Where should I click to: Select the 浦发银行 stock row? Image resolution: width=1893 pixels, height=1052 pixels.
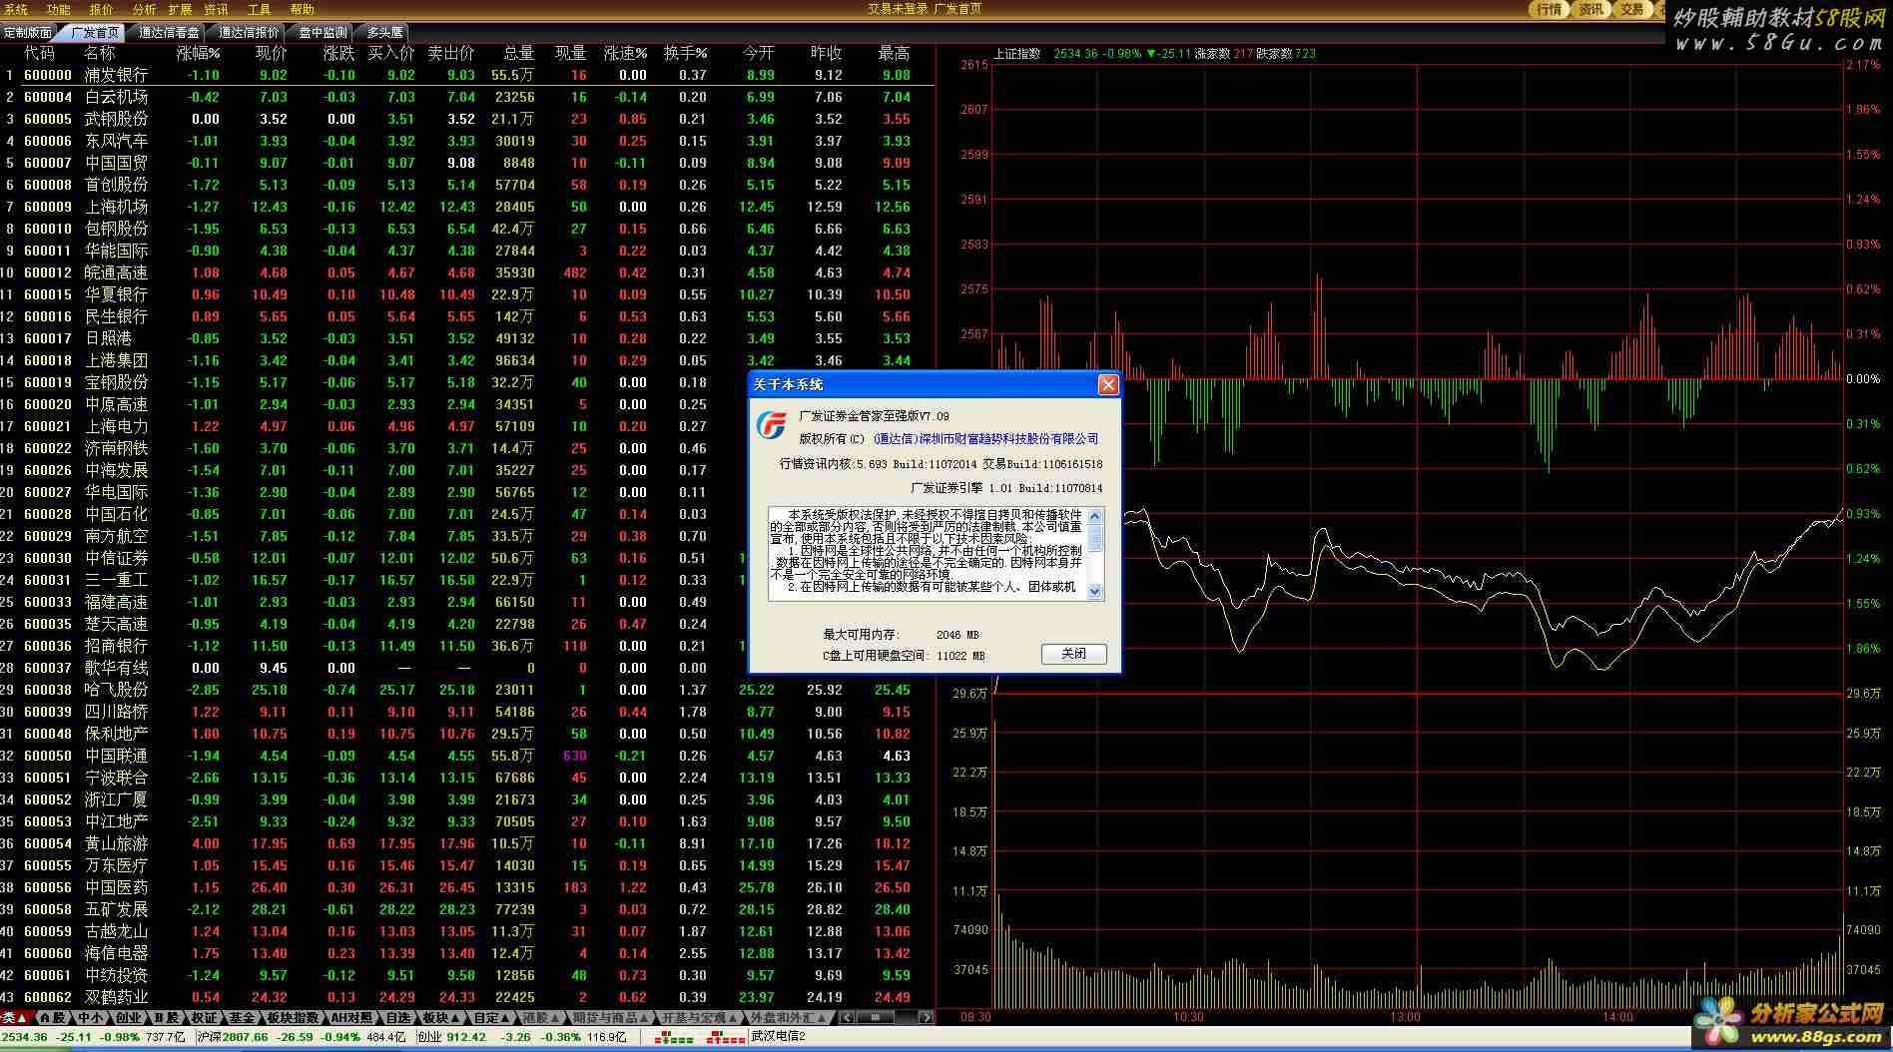tap(467, 75)
